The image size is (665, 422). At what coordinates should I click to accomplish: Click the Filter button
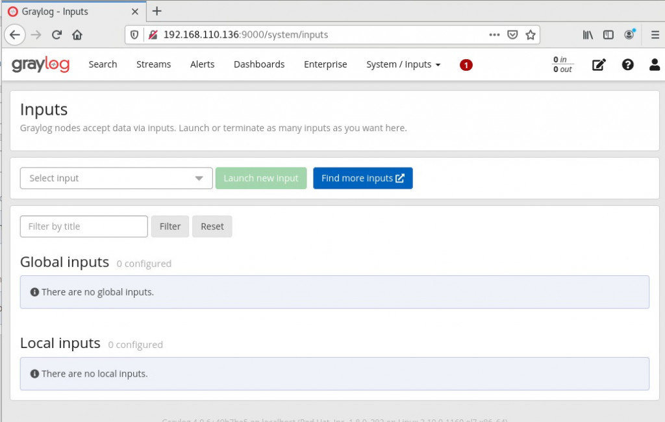click(169, 227)
